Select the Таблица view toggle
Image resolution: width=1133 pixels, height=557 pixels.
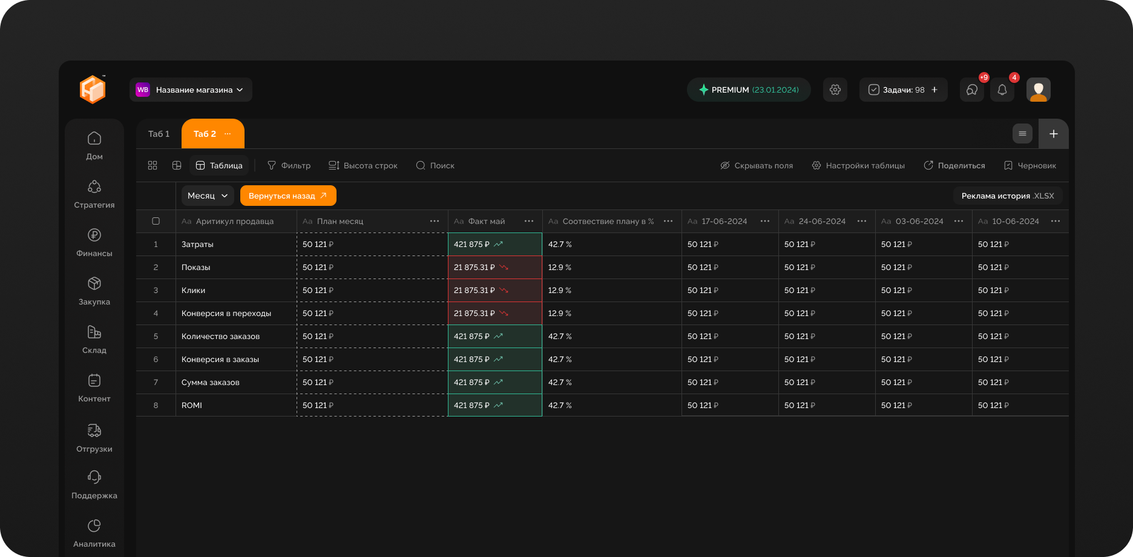[x=219, y=165]
